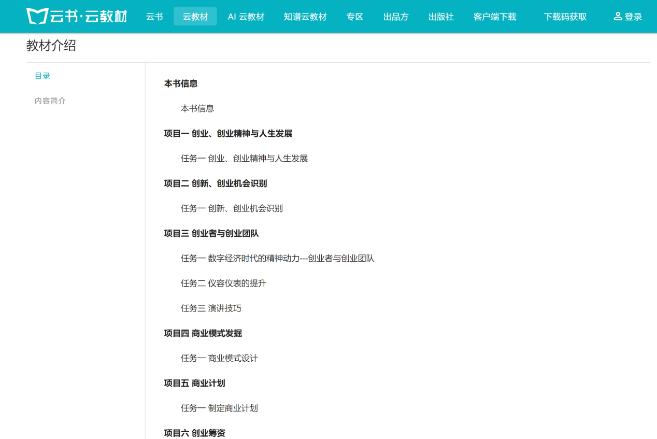Open the 客户端下载 page
This screenshot has height=439, width=657.
coord(495,17)
